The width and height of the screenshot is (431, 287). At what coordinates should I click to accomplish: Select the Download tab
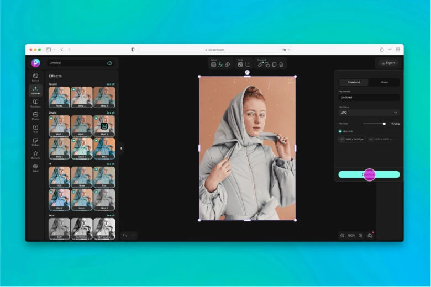[x=354, y=82]
